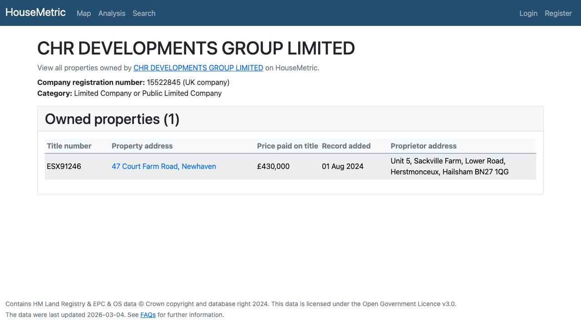
Task: Select the 01 Aug 2024 record date
Action: point(343,166)
